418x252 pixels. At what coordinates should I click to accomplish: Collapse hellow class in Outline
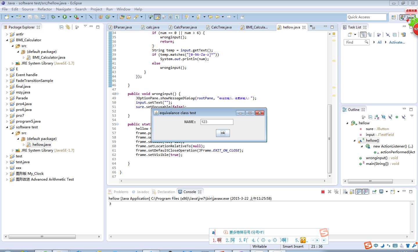click(x=347, y=123)
